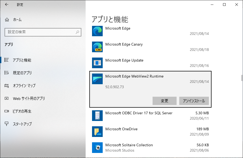Click the Edge Canary icon
Viewport: 243px width, 158px height.
[97, 47]
